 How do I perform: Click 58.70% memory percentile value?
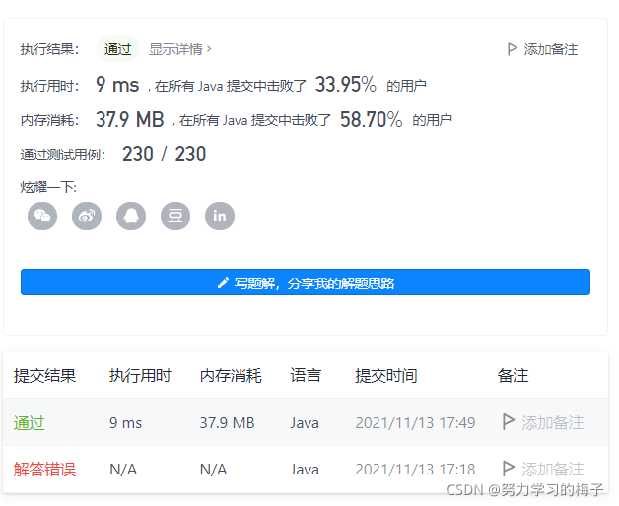click(x=371, y=119)
